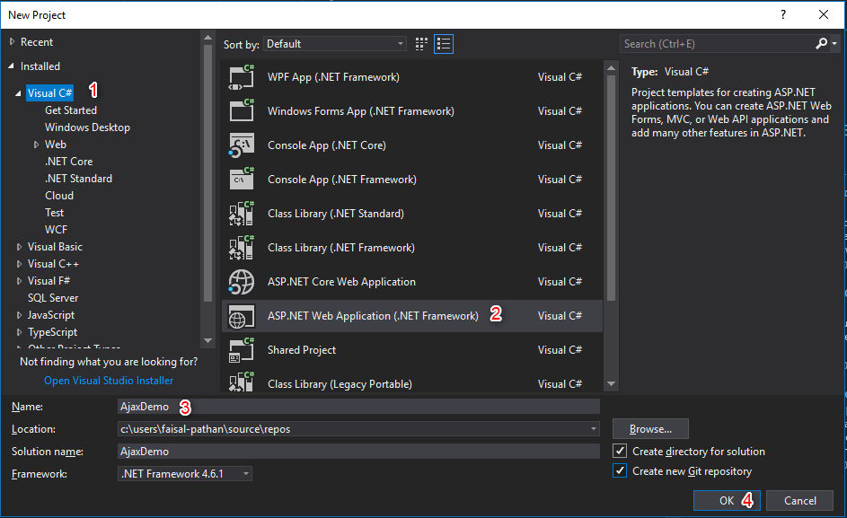Toggle Create new Git repository checkbox
The width and height of the screenshot is (847, 518).
pos(620,471)
